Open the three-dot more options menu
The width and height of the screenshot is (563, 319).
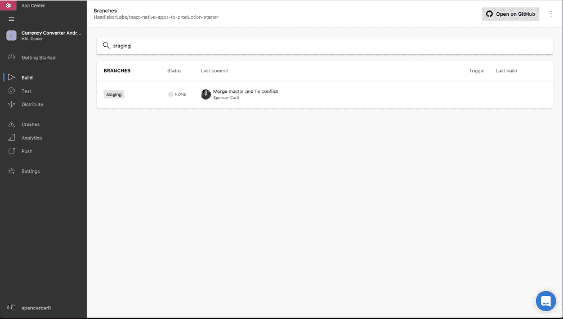pos(551,14)
